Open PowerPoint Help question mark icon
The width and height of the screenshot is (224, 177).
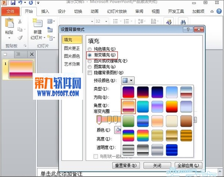219,11
